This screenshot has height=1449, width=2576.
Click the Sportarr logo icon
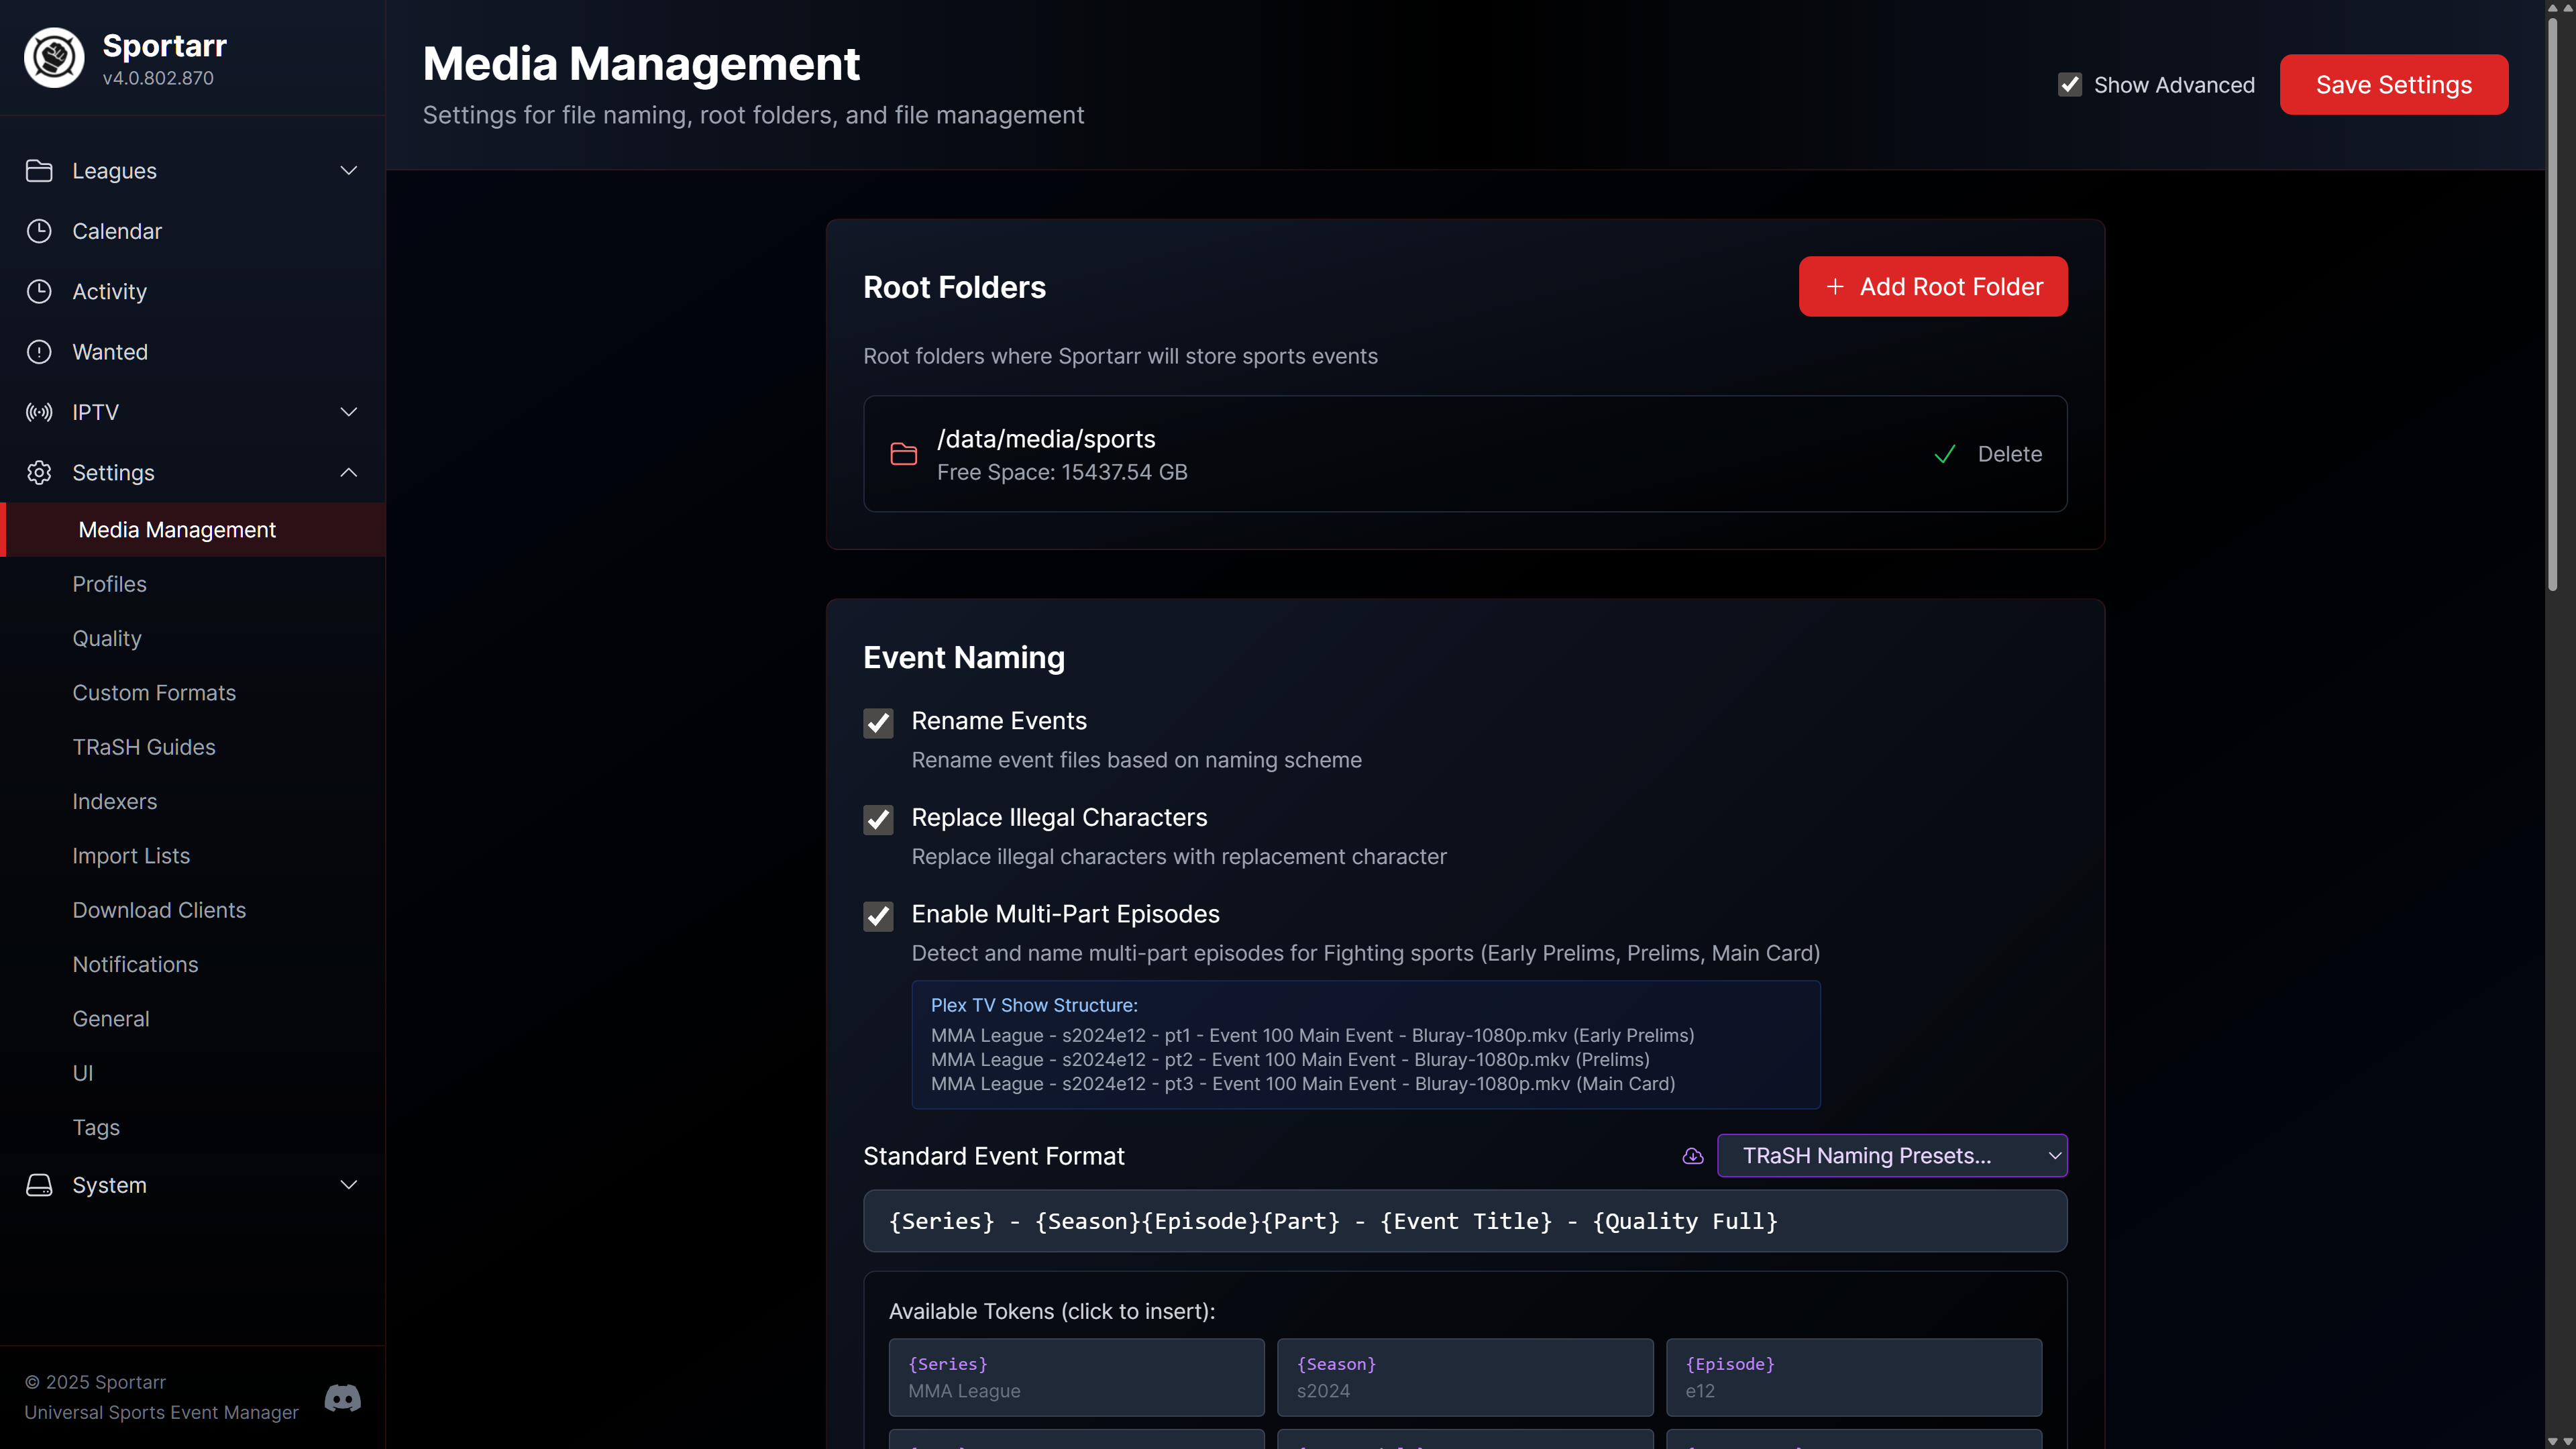coord(54,58)
